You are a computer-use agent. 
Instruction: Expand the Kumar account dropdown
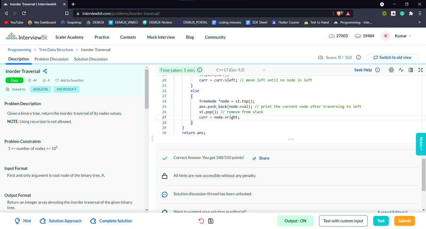[403, 36]
